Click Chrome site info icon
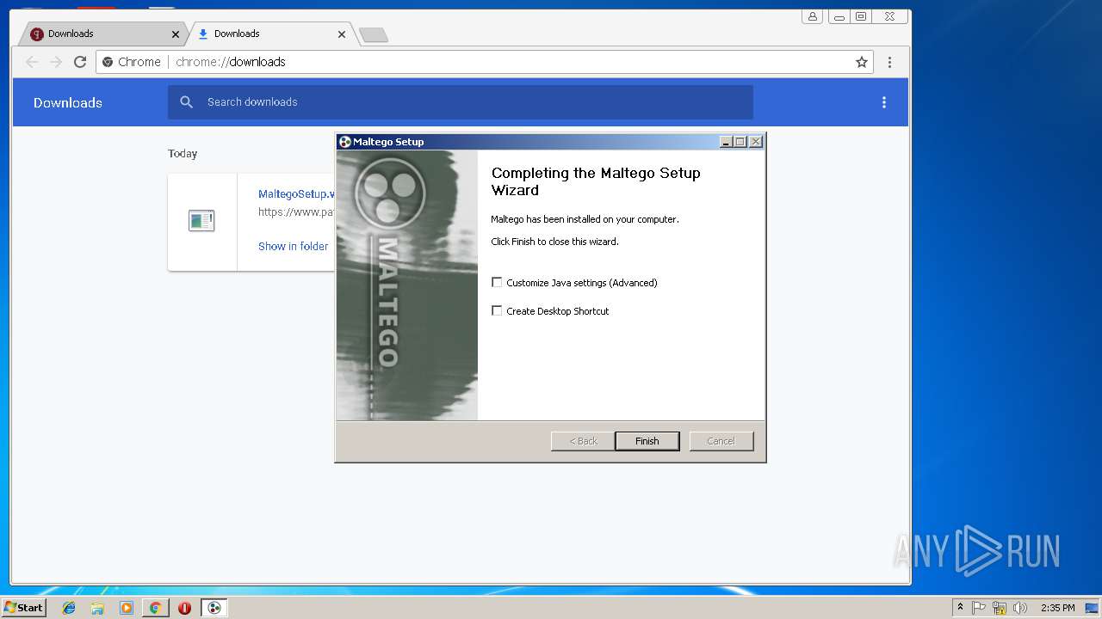Screen dimensions: 1102x619 click(108, 62)
